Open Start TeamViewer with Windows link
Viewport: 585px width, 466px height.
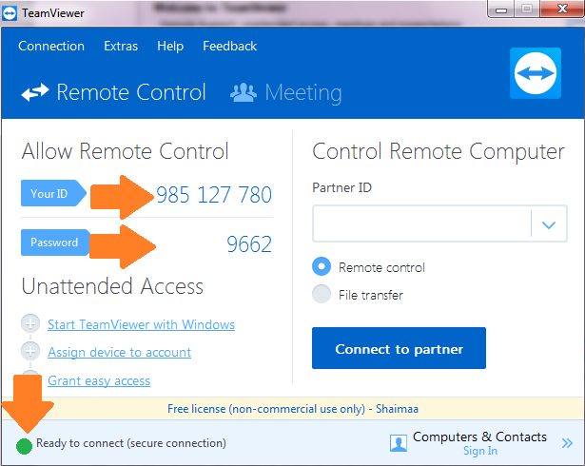point(141,324)
